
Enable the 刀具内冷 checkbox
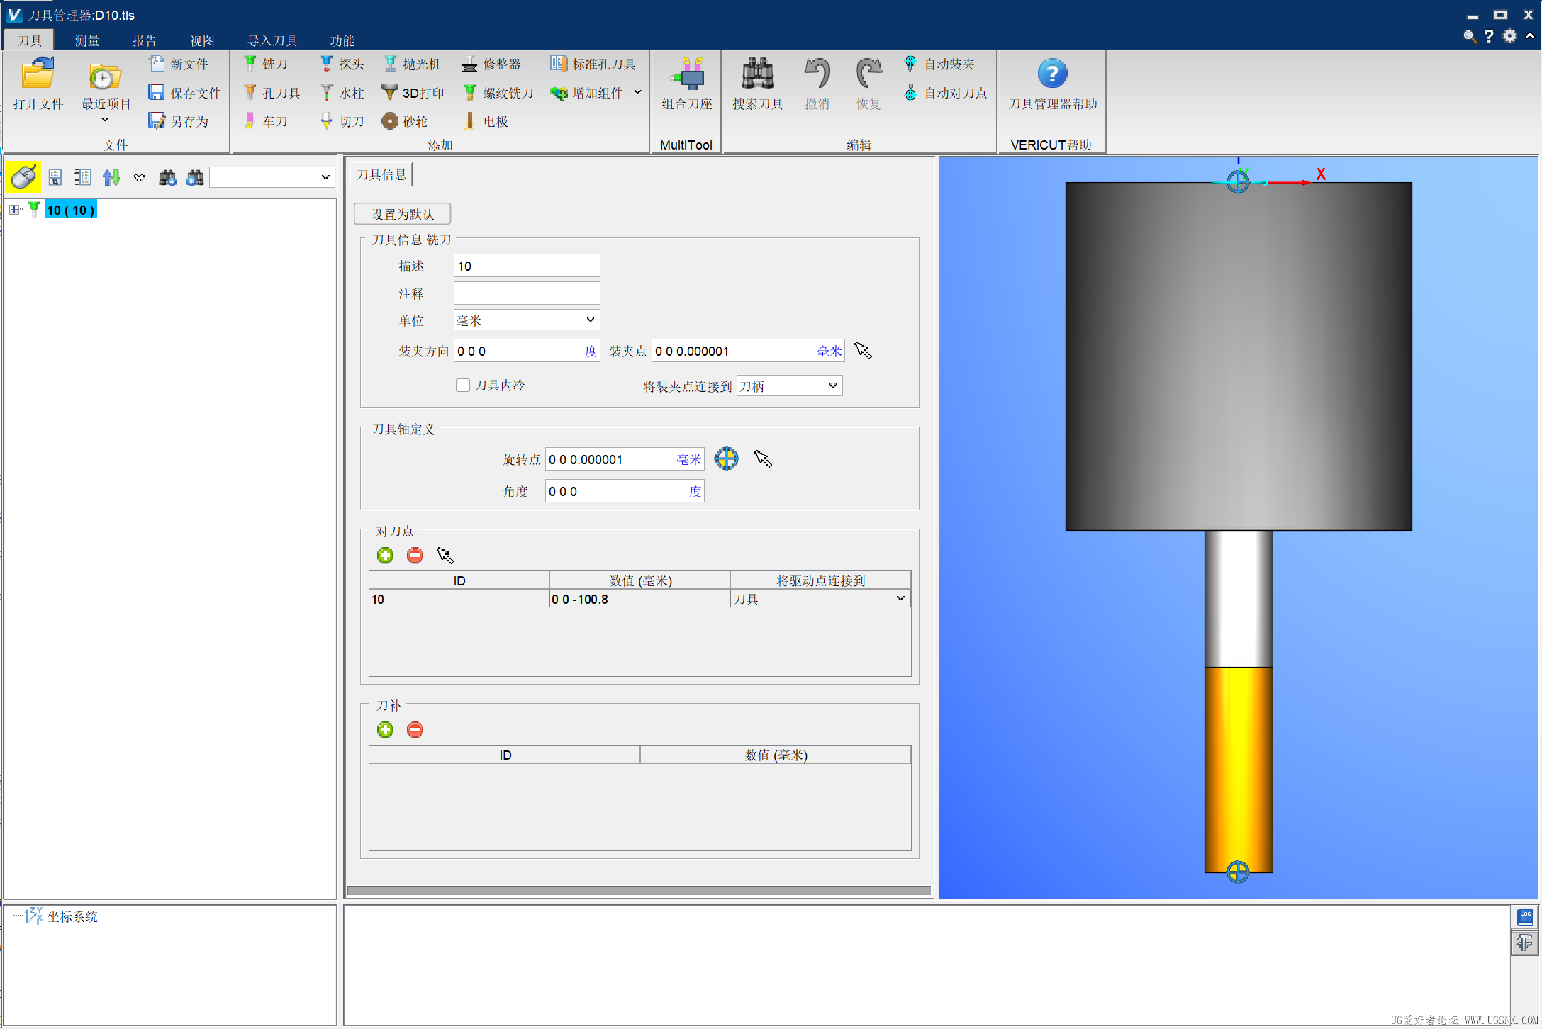463,386
